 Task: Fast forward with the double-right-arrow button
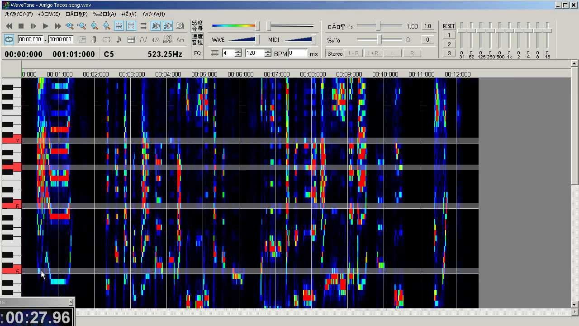[57, 26]
